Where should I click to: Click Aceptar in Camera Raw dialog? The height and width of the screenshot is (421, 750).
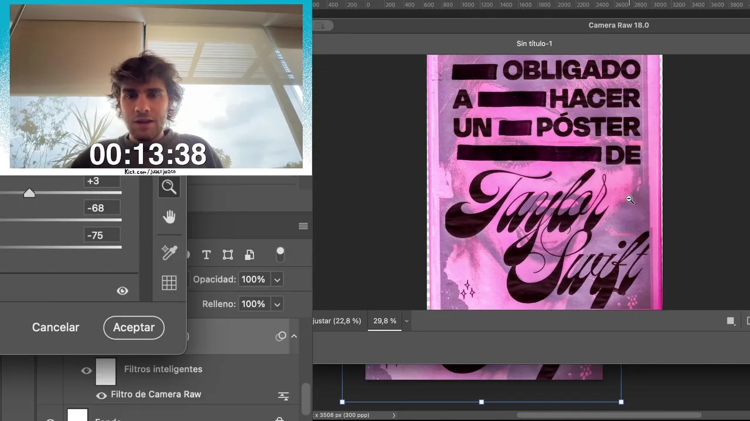(134, 327)
